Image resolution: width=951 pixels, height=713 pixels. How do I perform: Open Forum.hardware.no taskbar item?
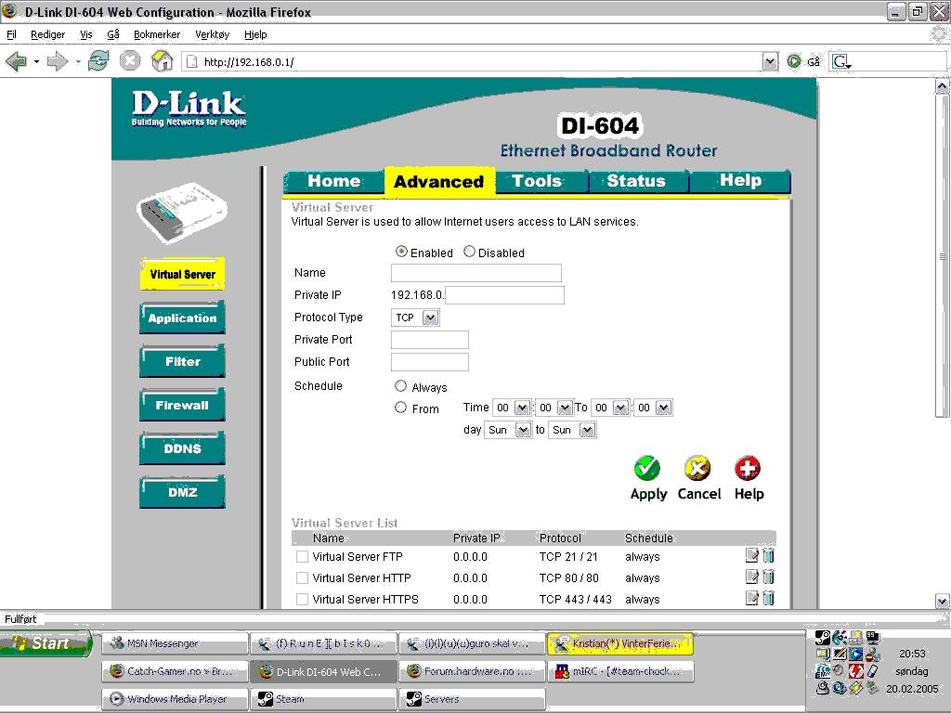coord(473,671)
